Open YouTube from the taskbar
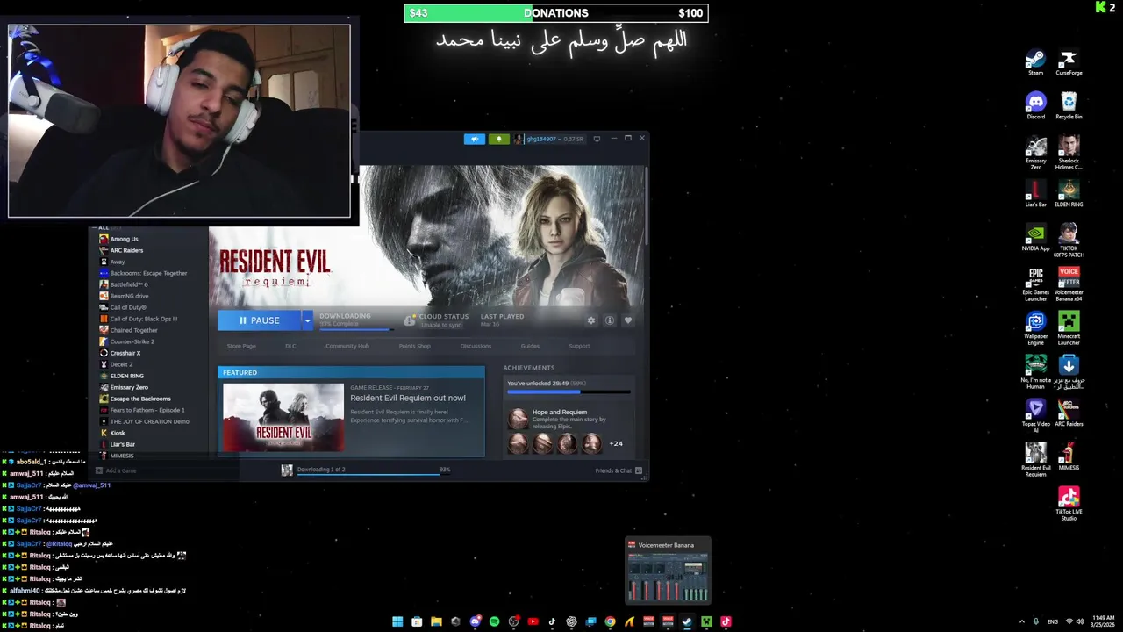The image size is (1123, 632). [533, 621]
